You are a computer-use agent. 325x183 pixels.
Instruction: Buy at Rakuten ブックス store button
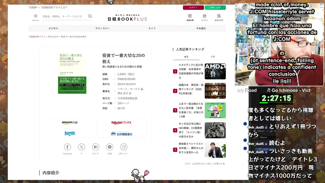click(x=121, y=123)
